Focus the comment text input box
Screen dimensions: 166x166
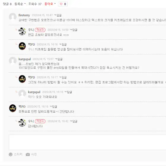87,142
